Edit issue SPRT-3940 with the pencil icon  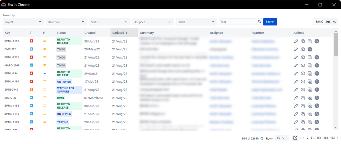[296, 90]
